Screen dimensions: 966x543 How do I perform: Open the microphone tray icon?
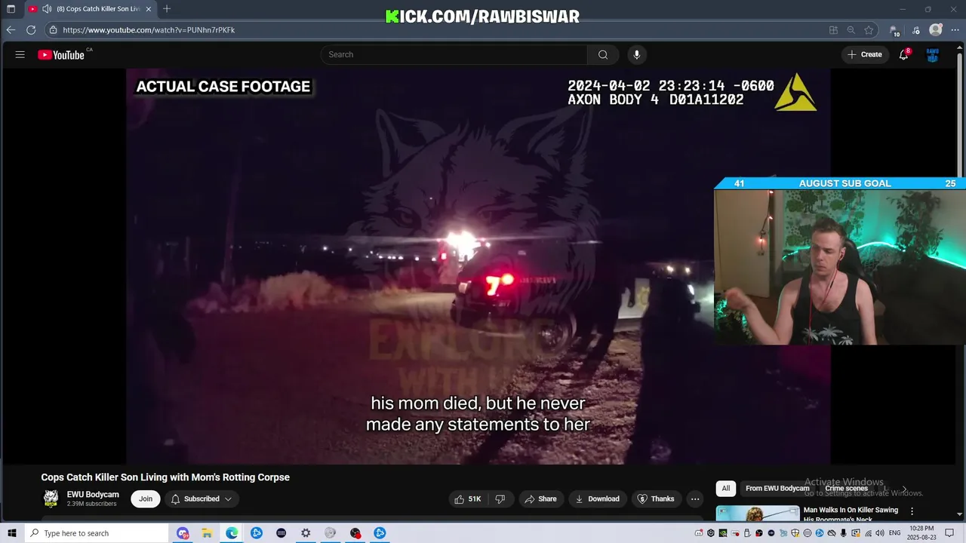click(844, 533)
